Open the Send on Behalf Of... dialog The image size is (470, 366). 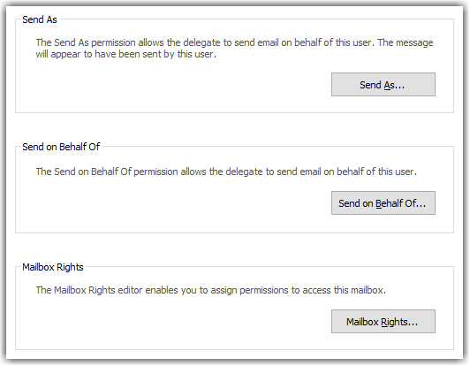click(x=383, y=202)
